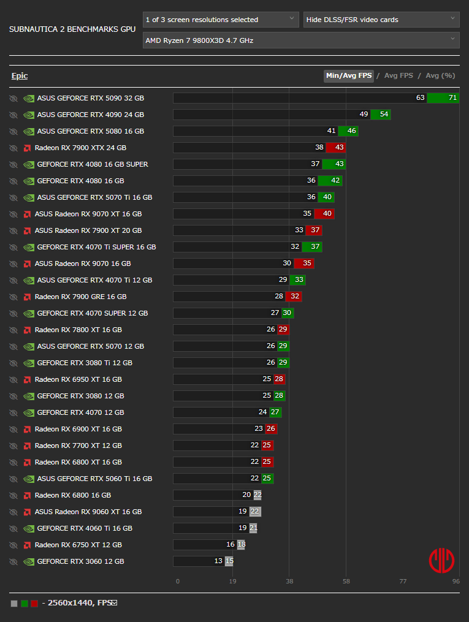Screen dimensions: 469x622
Task: Hide the ASUS Radeon RX 9070 XT row
Action: (x=13, y=214)
